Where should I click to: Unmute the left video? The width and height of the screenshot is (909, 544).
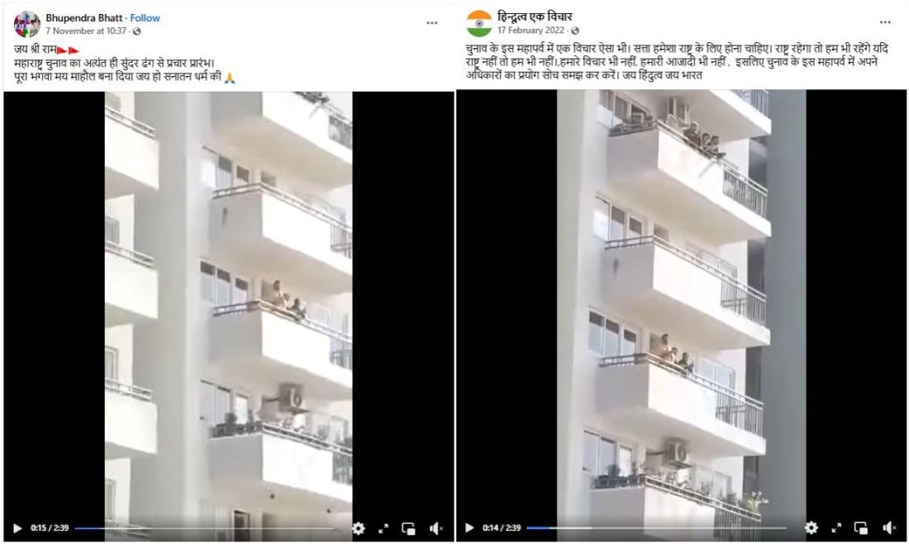(x=435, y=528)
